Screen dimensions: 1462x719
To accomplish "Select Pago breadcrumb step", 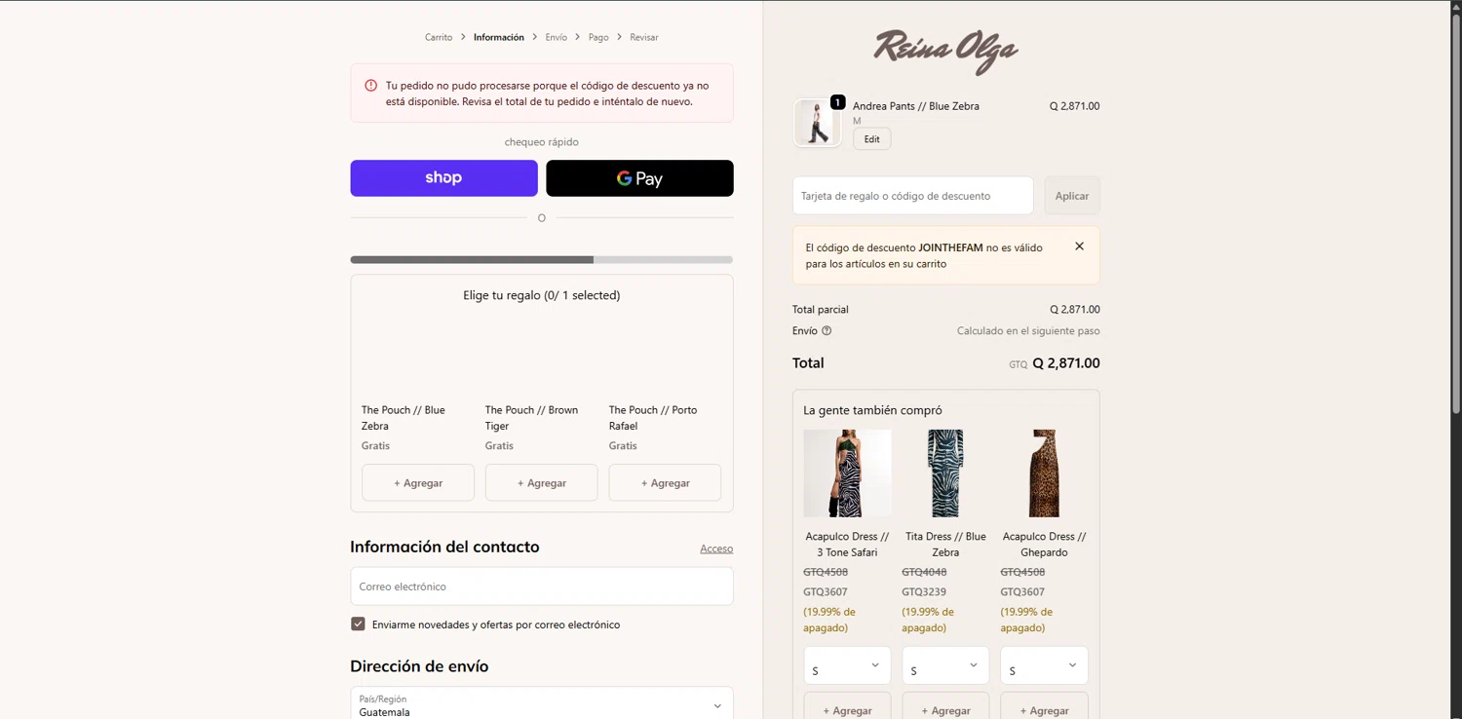I will (598, 37).
